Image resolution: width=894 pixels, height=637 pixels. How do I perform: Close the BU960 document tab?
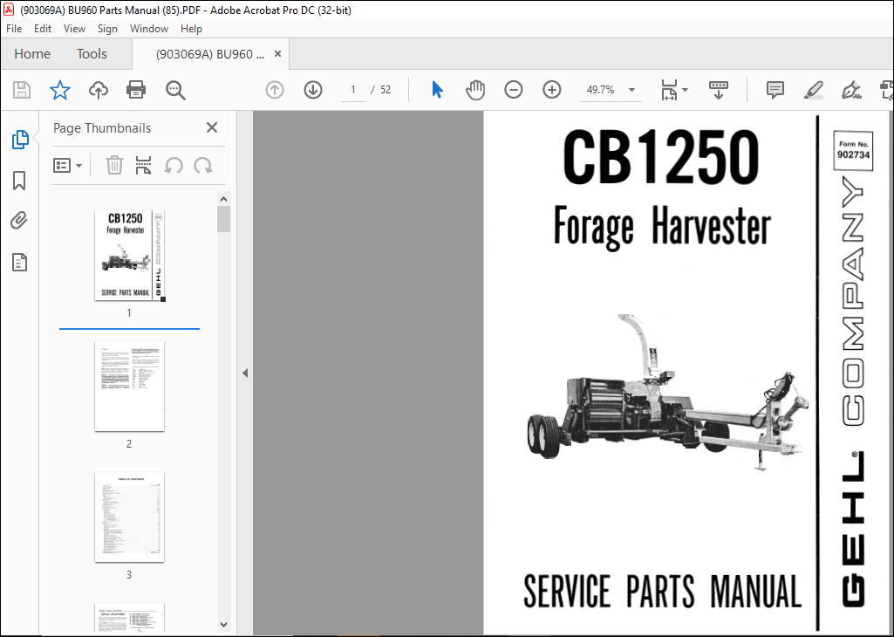[x=277, y=53]
